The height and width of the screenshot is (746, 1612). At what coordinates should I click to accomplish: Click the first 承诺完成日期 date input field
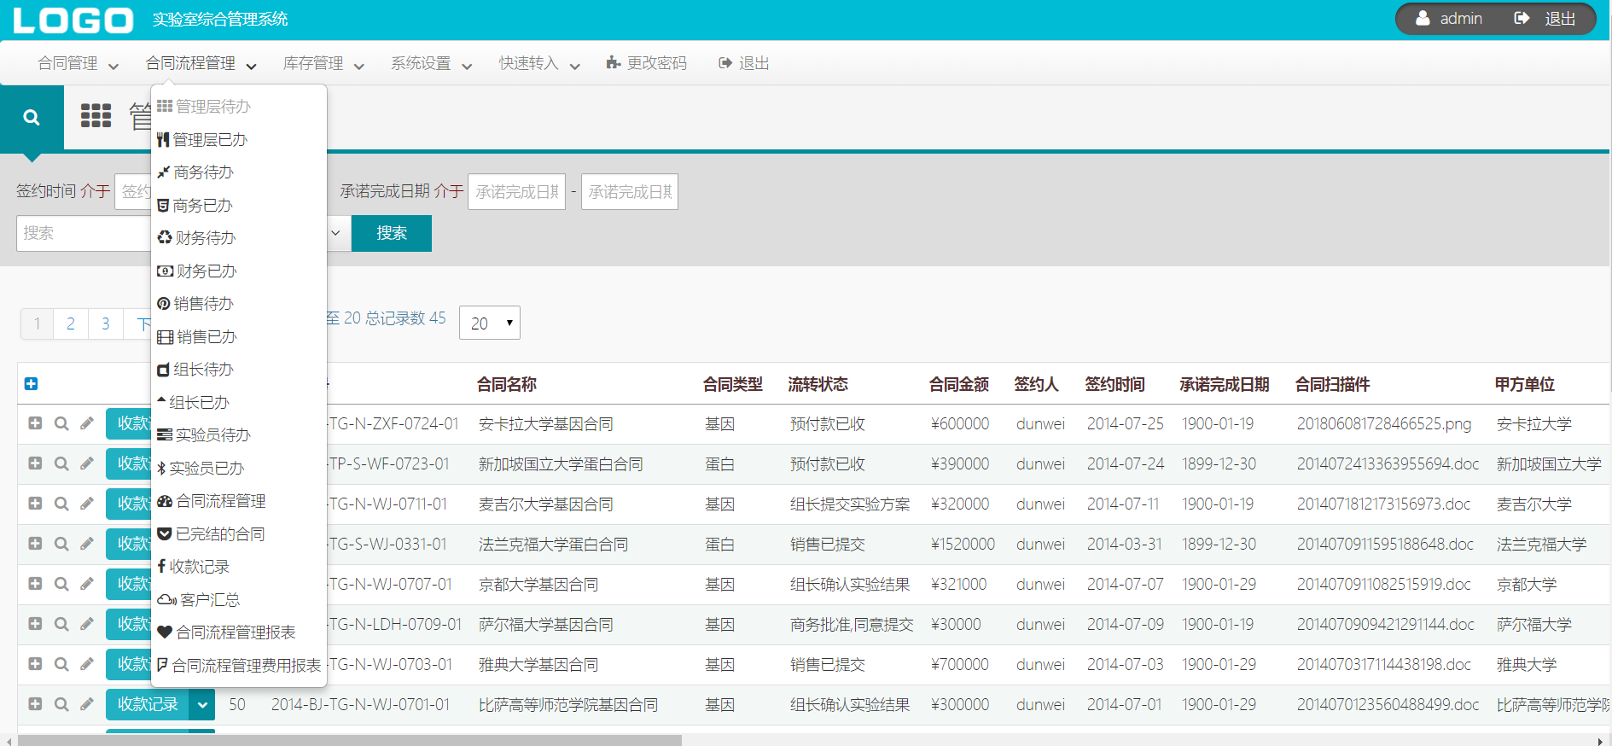(x=516, y=192)
